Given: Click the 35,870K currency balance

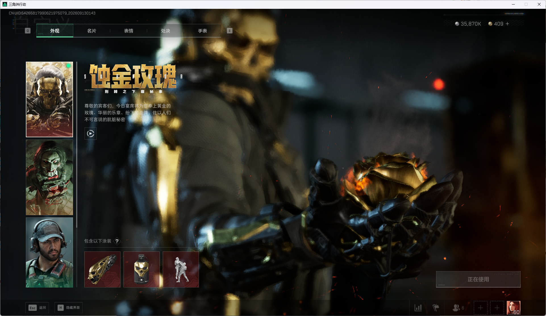Looking at the screenshot, I should tap(468, 24).
